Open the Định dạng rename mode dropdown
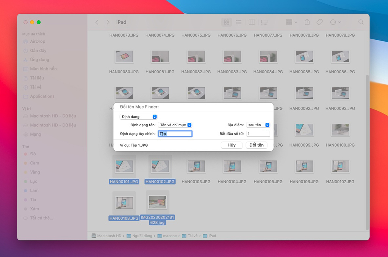388x257 pixels. tap(138, 117)
